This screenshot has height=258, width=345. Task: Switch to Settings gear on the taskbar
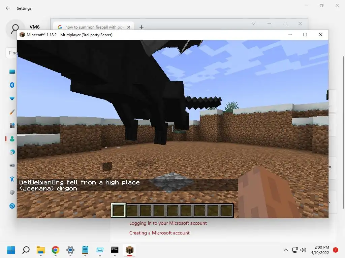tap(70, 250)
